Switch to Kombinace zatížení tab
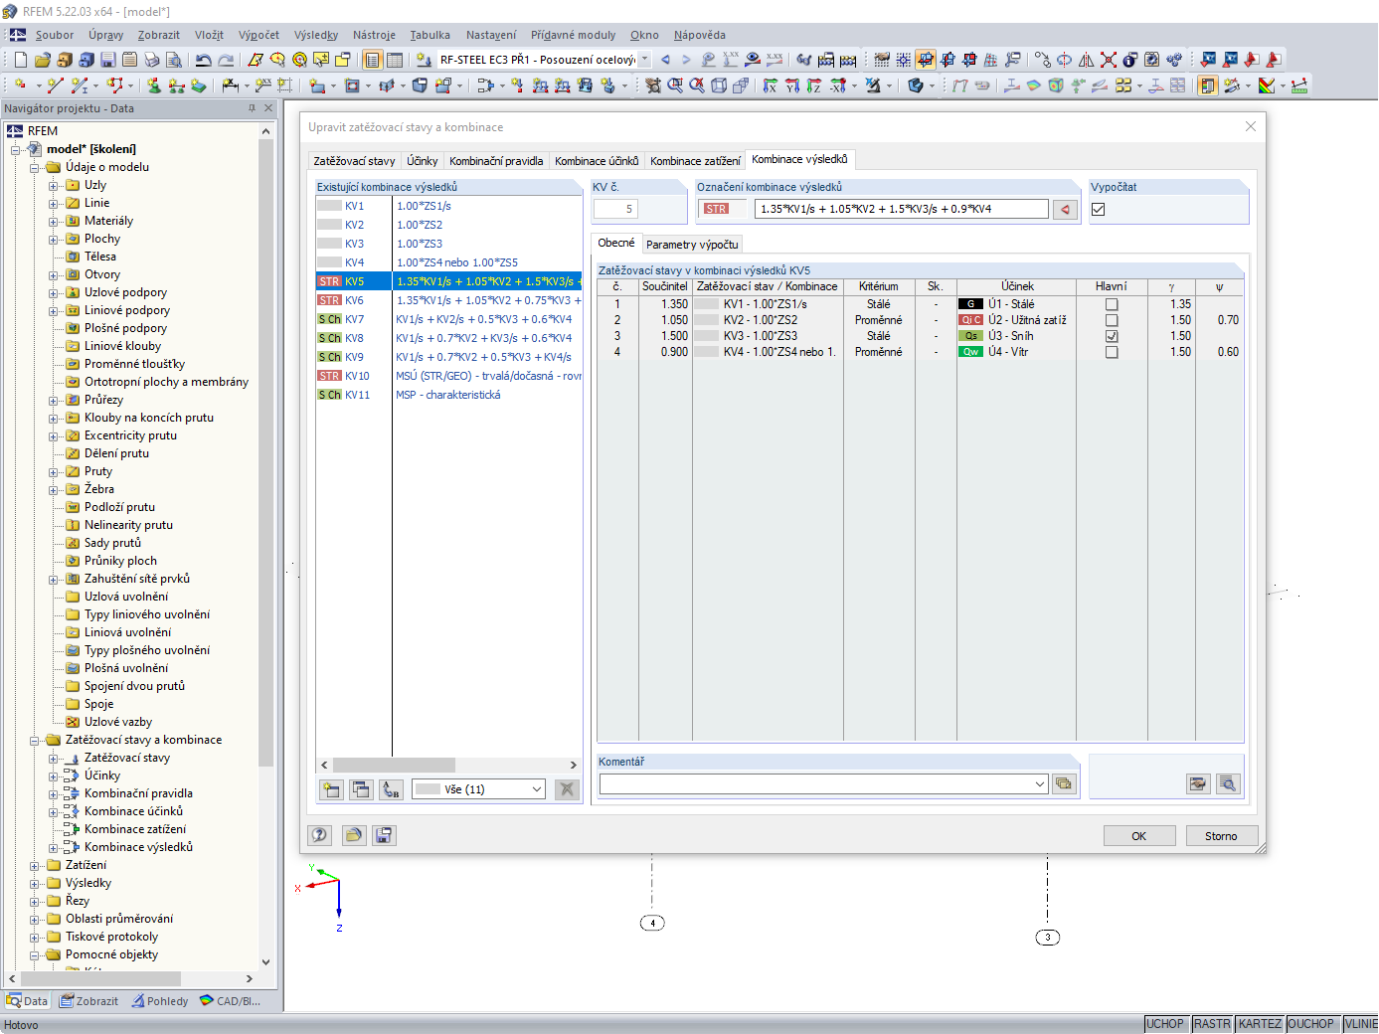The height and width of the screenshot is (1034, 1379). tap(695, 161)
